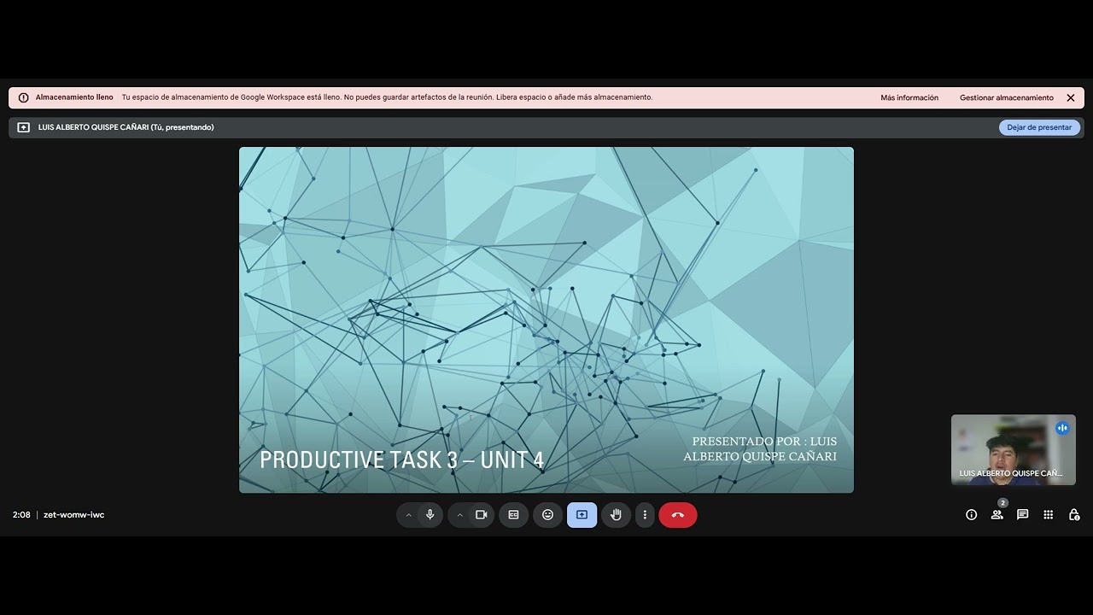The height and width of the screenshot is (615, 1093).
Task: Click audio indicator on self-view tile
Action: (x=1062, y=428)
